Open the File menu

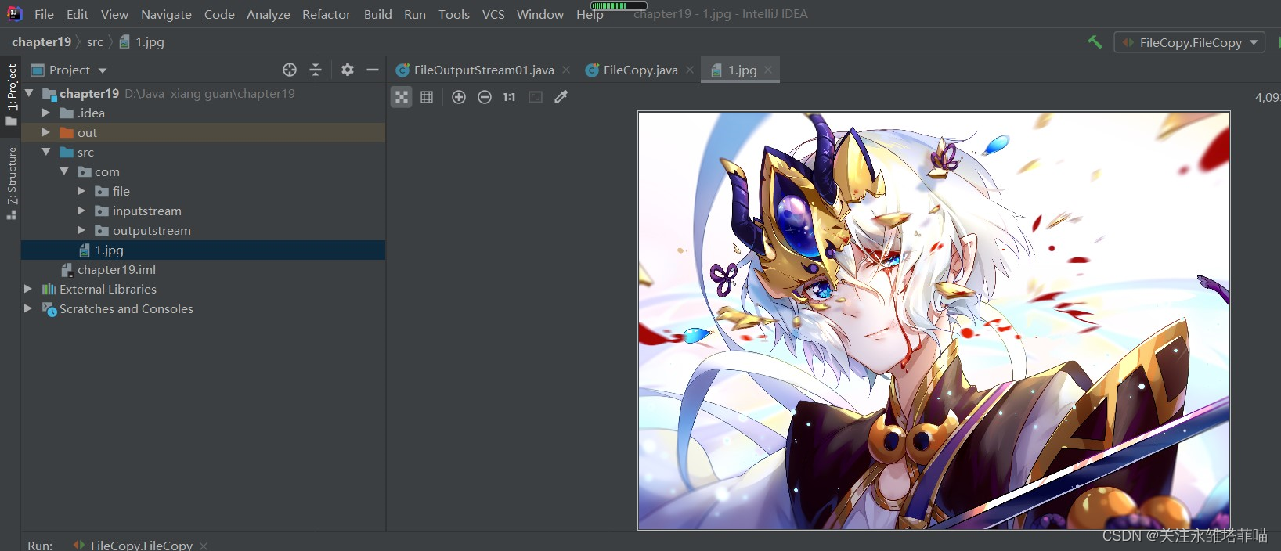(44, 14)
